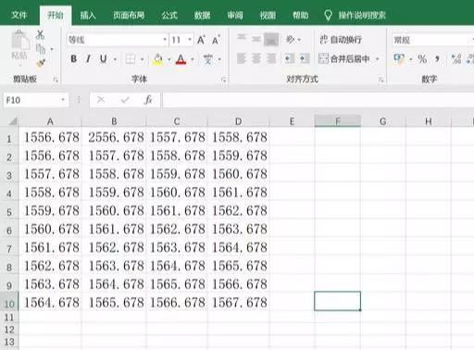474x350 pixels.
Task: Switch to the 审阅 tab
Action: [235, 15]
